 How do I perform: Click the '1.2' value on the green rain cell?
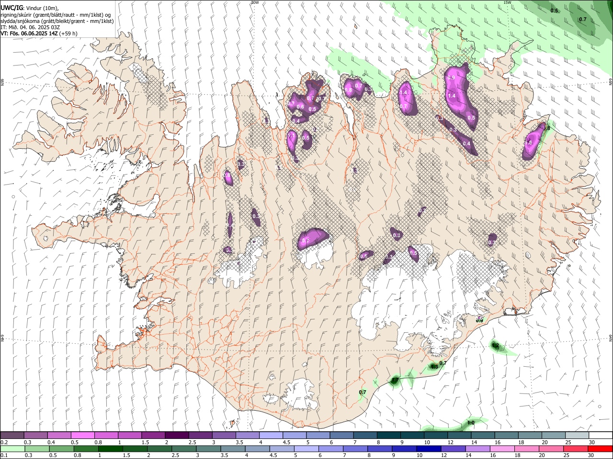pos(496,345)
